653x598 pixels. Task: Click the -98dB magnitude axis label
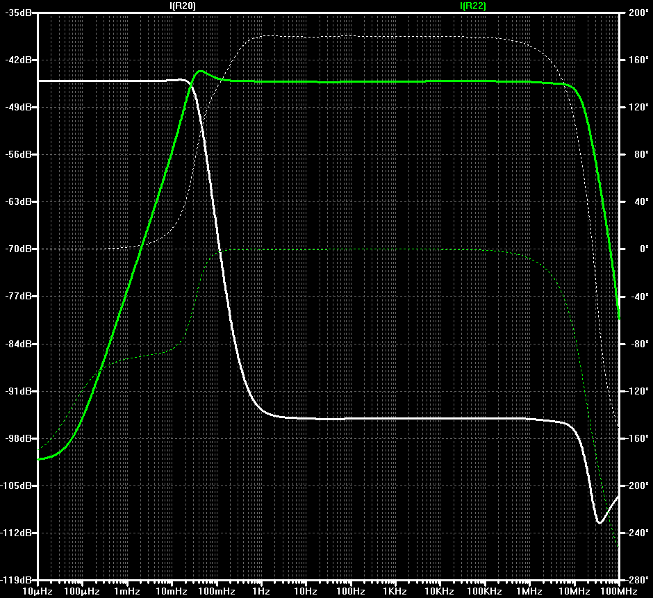[x=18, y=438]
